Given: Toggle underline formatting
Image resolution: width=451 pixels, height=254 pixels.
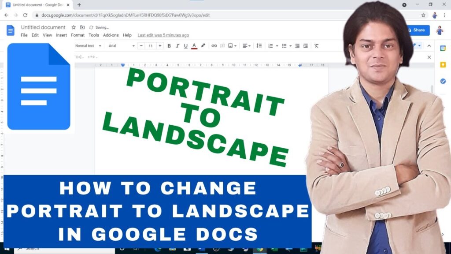Looking at the screenshot, I should (x=186, y=46).
